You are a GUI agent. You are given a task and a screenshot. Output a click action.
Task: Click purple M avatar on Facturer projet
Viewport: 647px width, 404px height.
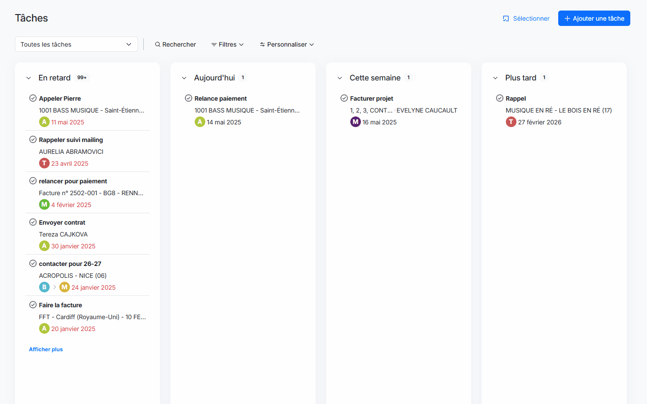click(355, 122)
